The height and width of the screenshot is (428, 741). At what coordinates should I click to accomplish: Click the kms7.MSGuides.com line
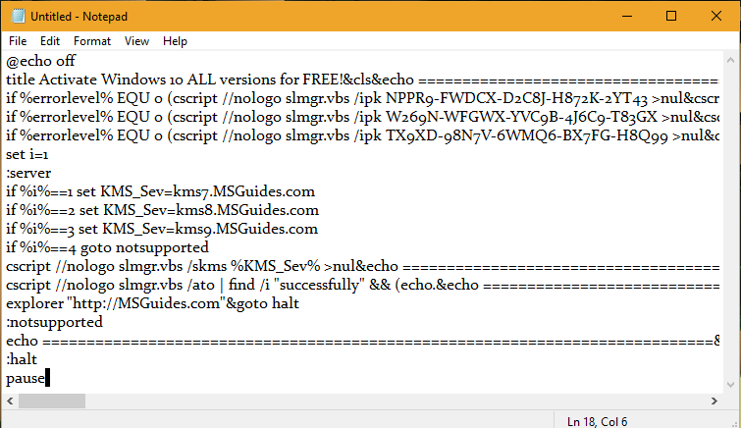160,191
